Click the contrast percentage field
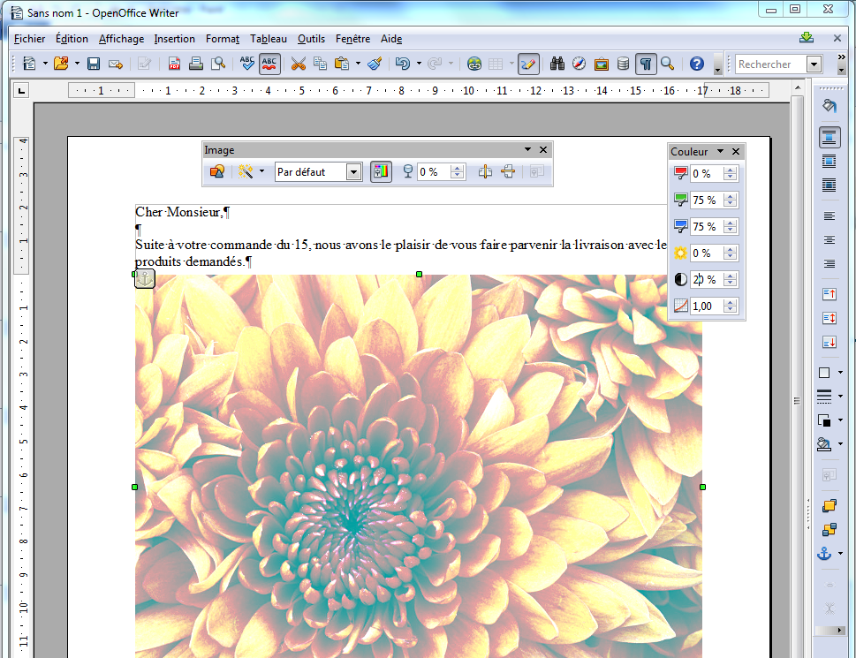This screenshot has width=856, height=658. point(707,279)
